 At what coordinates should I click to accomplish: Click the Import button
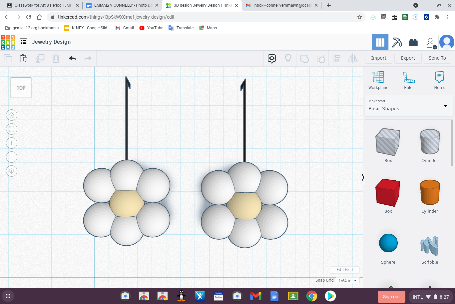(x=379, y=58)
